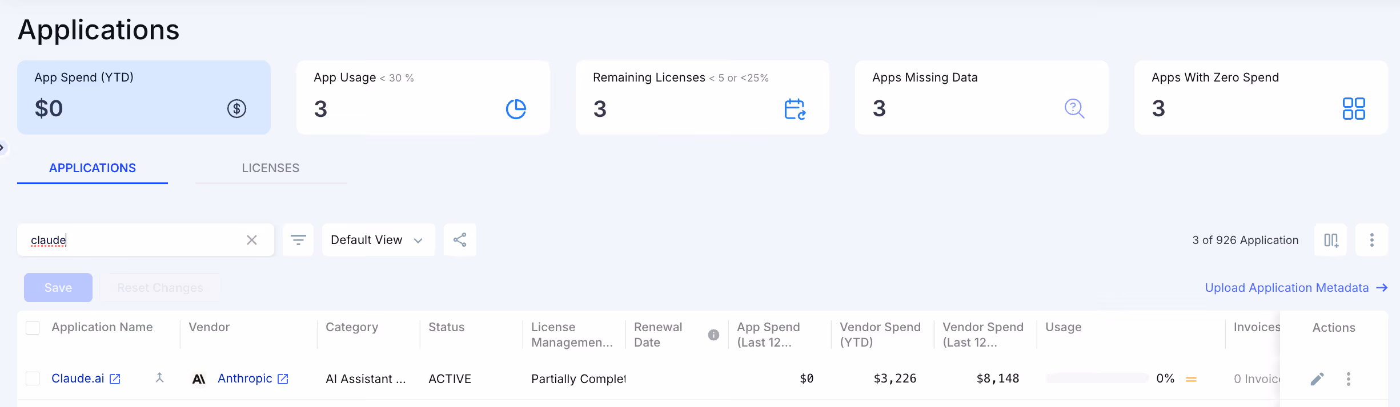1400x407 pixels.
Task: Click the Partially Complete license cell
Action: [x=579, y=379]
